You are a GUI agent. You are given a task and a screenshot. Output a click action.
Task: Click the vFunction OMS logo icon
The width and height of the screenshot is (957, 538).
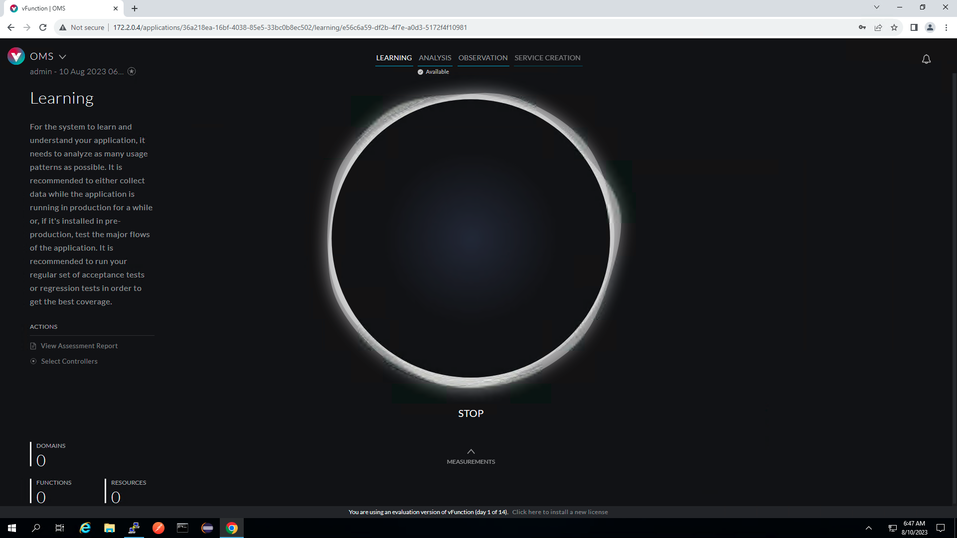pyautogui.click(x=16, y=56)
